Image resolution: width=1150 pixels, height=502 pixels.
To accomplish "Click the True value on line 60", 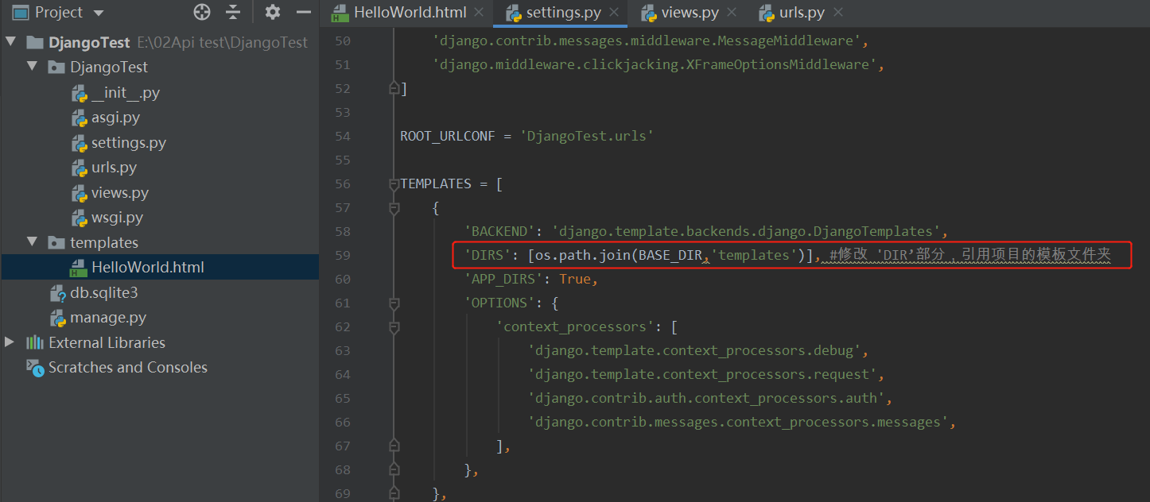I will (x=575, y=279).
